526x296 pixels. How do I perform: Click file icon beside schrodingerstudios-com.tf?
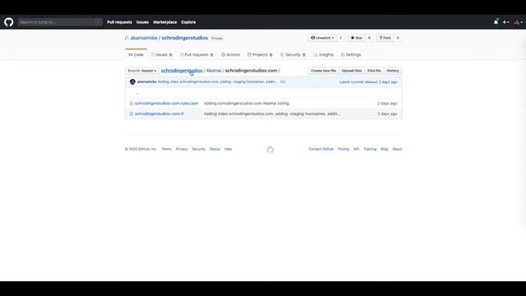[x=131, y=113]
